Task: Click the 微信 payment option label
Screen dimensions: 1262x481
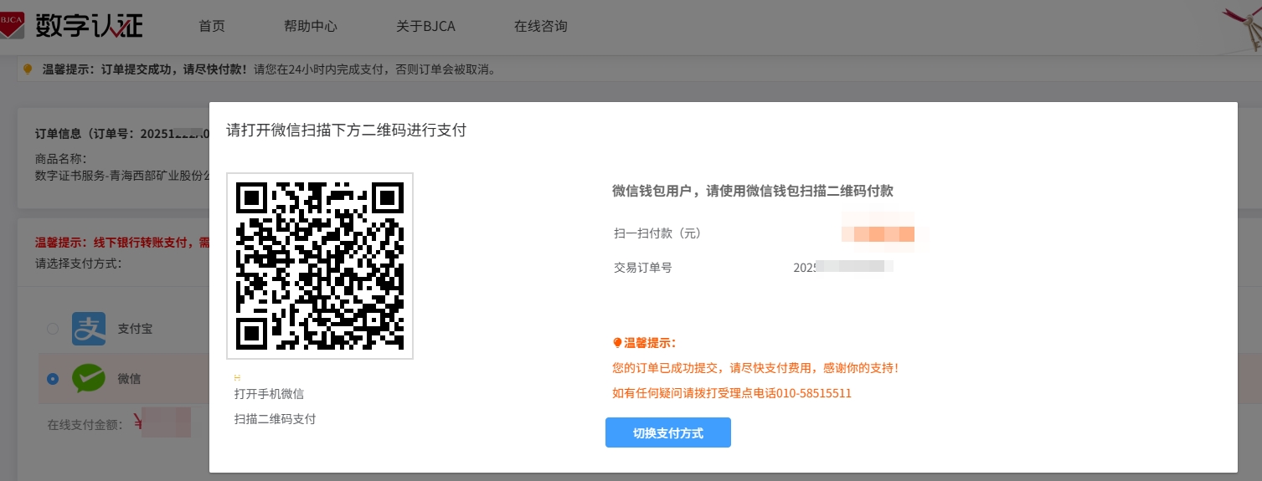Action: point(129,379)
